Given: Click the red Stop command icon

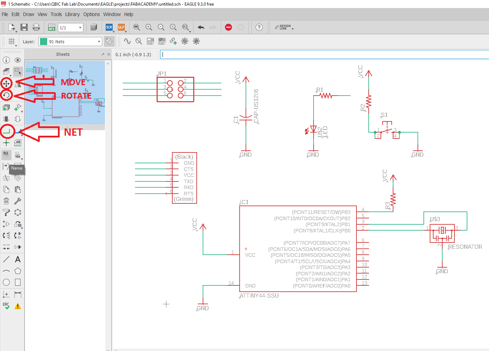Looking at the screenshot, I should (228, 27).
